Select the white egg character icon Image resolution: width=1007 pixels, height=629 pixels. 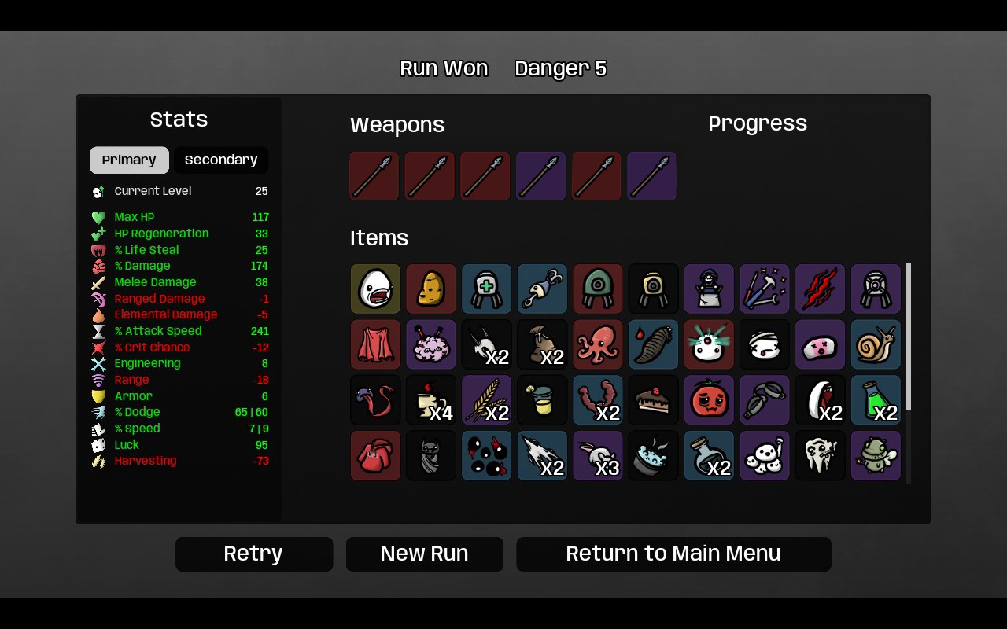tap(375, 289)
